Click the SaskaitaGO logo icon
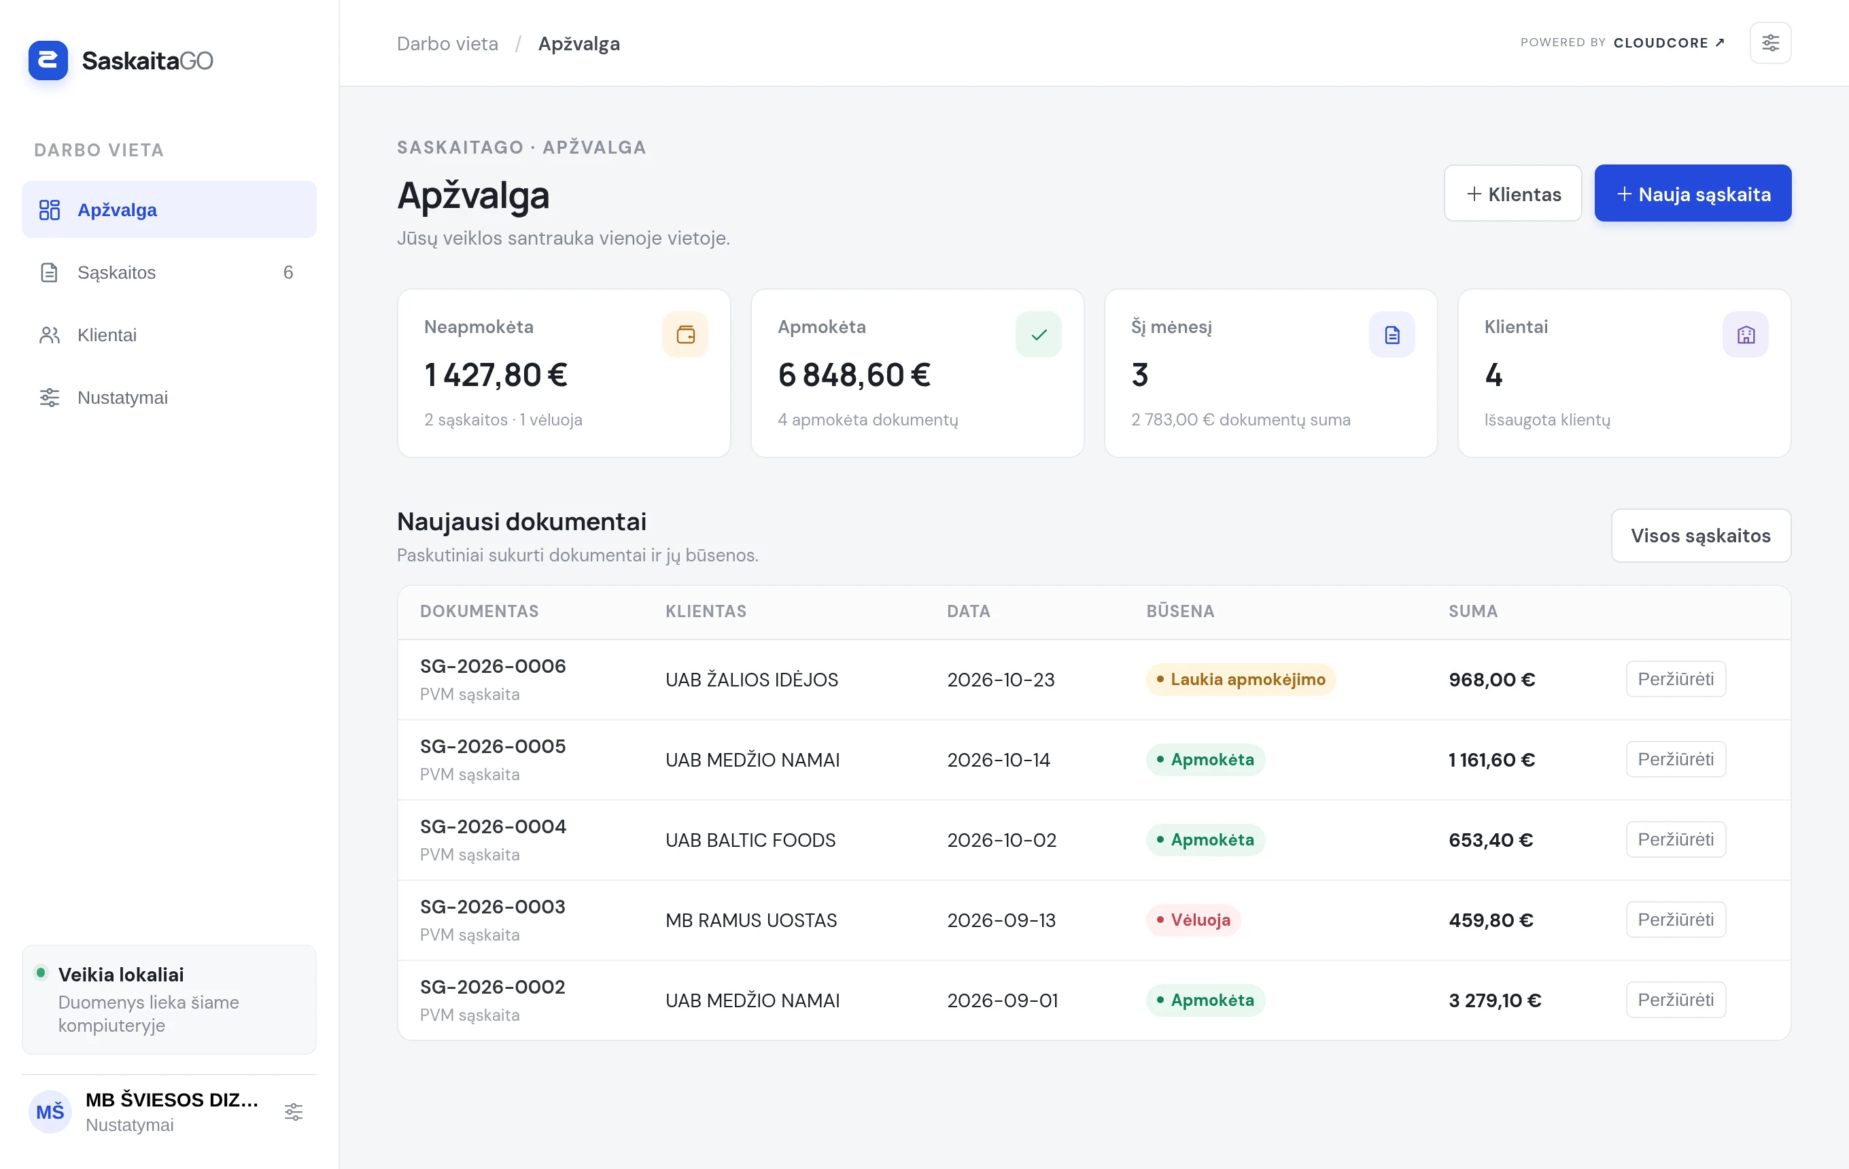The image size is (1849, 1169). click(x=48, y=60)
